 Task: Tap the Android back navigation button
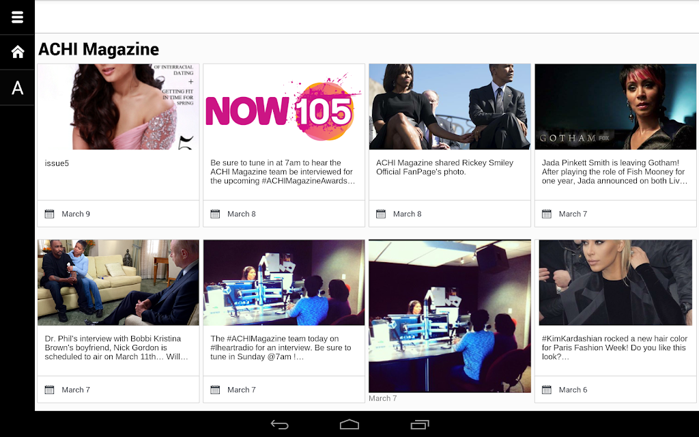pos(279,425)
